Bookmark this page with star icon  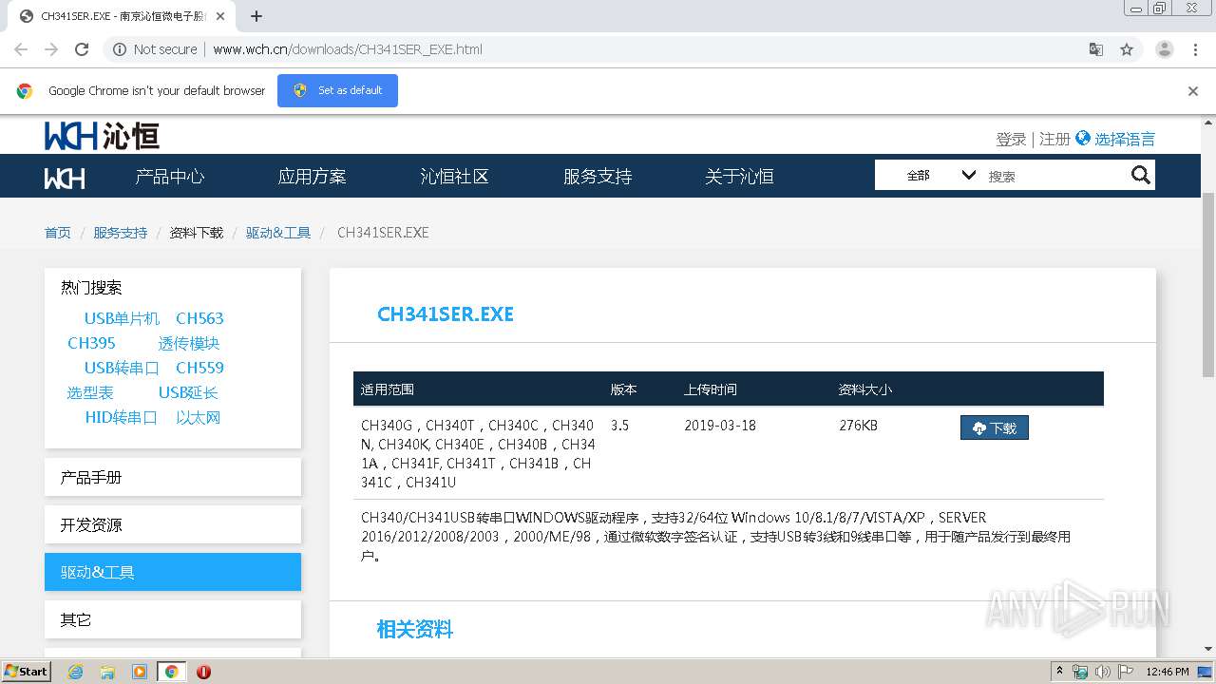1127,49
